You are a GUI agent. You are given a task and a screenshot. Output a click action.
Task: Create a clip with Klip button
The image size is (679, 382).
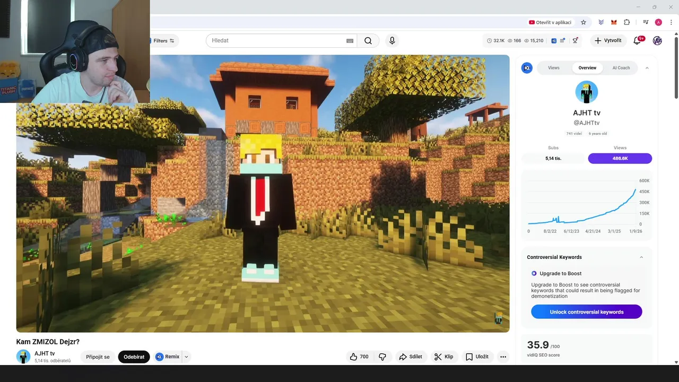[x=443, y=357]
